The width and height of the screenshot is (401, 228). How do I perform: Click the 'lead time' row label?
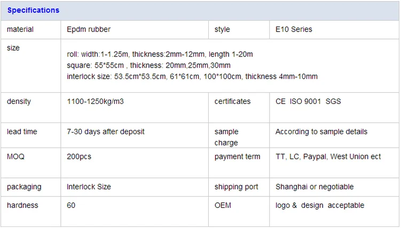22,132
